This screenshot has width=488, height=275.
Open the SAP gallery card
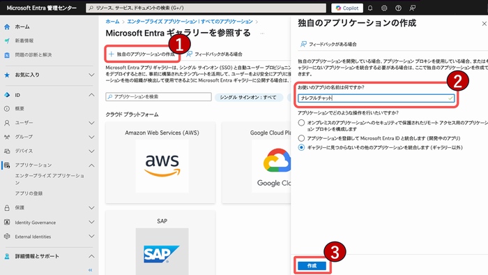tap(160, 243)
